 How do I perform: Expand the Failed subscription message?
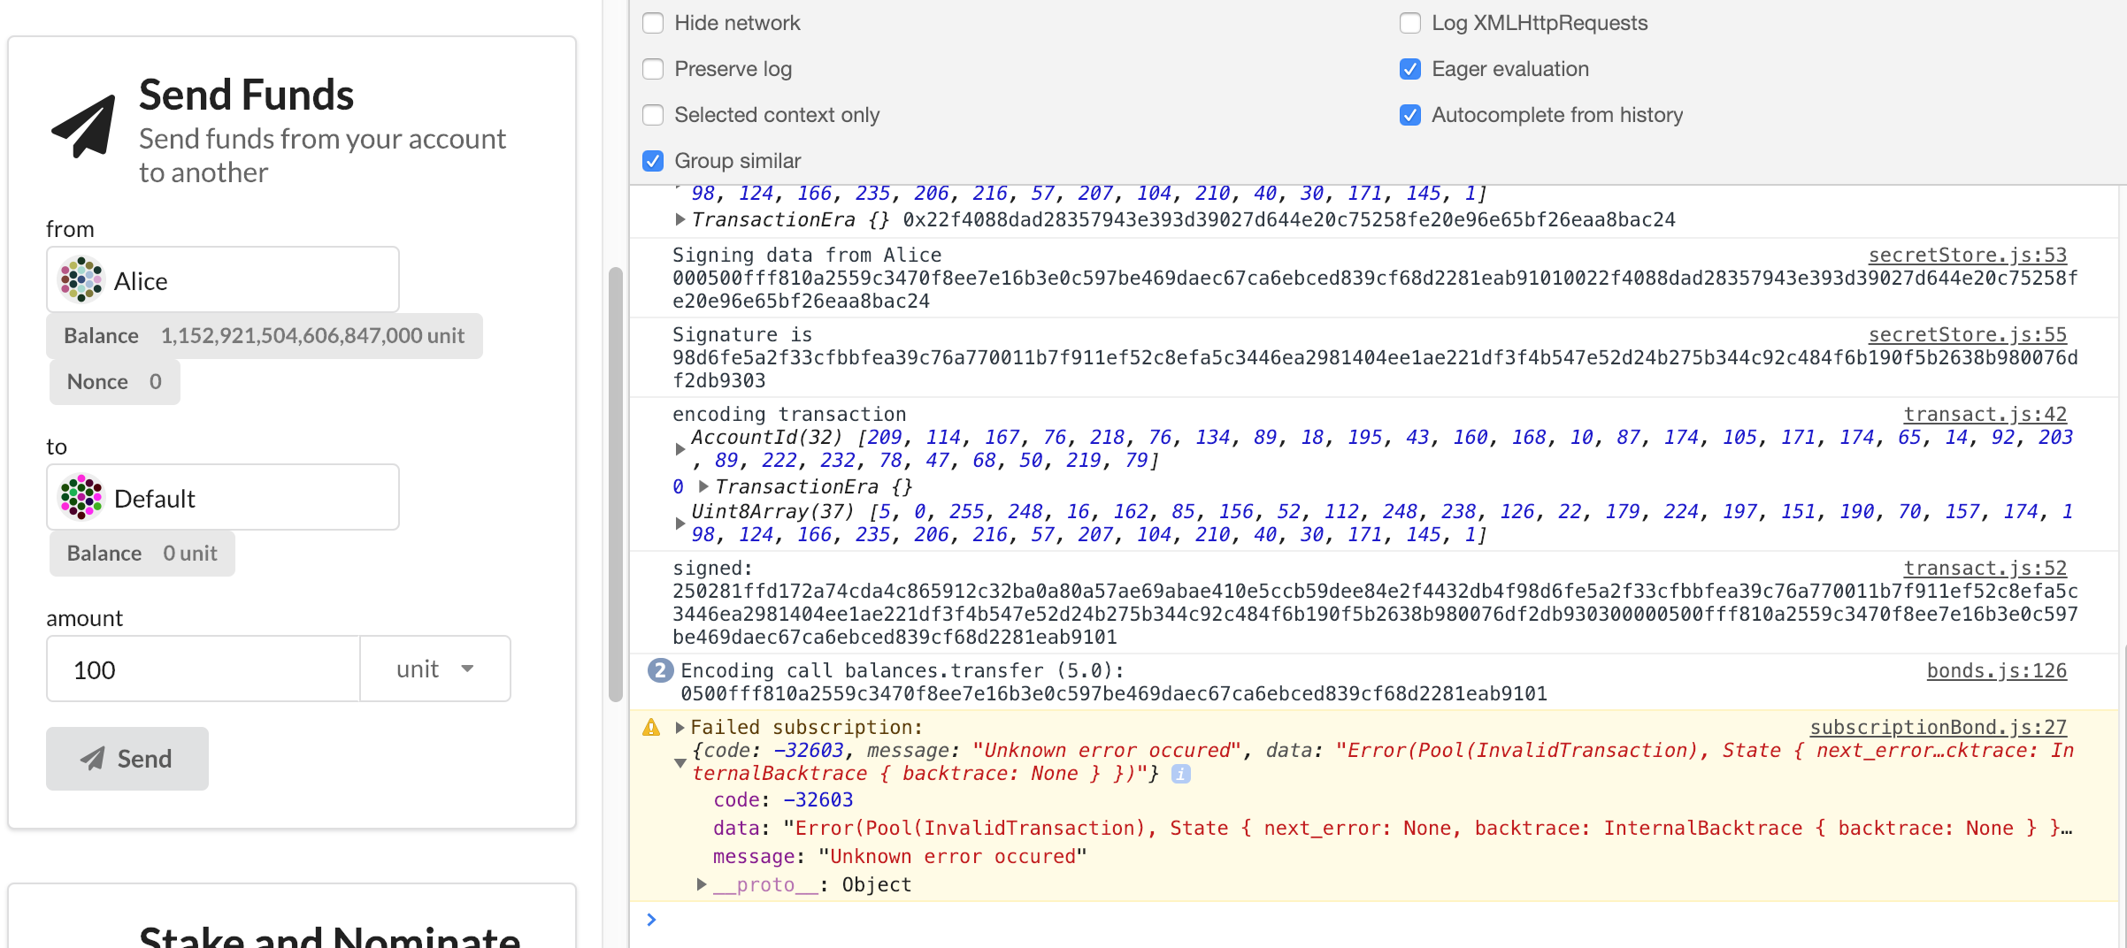pyautogui.click(x=680, y=727)
